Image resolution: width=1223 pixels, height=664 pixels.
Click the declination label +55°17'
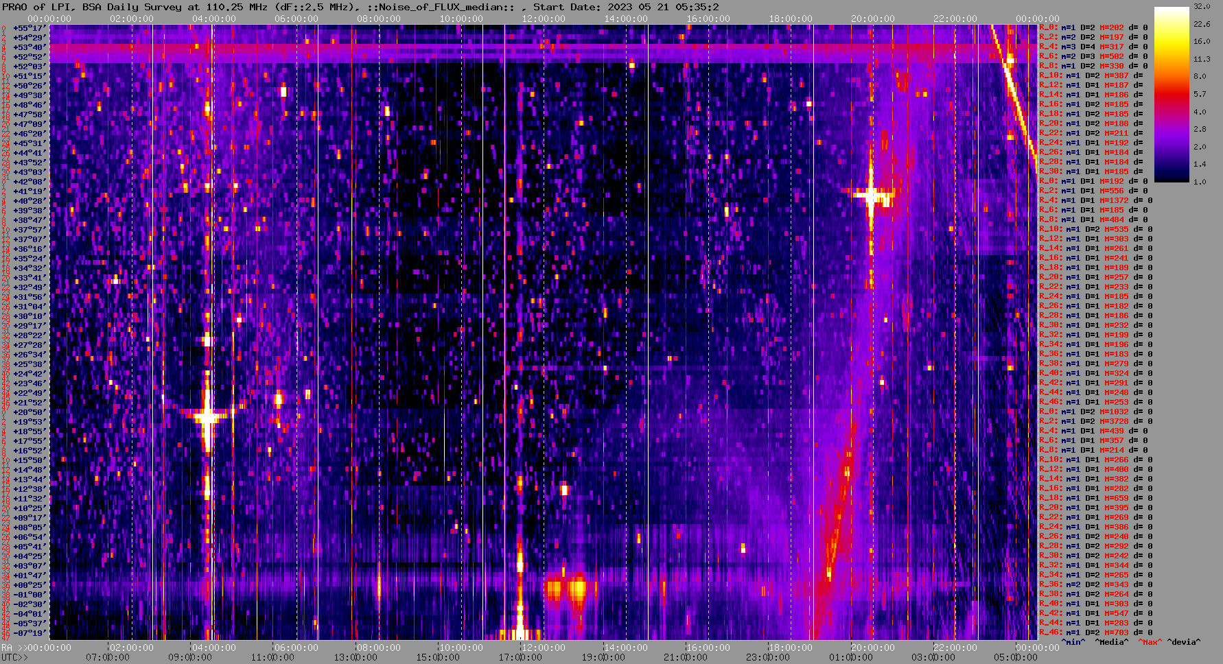30,27
